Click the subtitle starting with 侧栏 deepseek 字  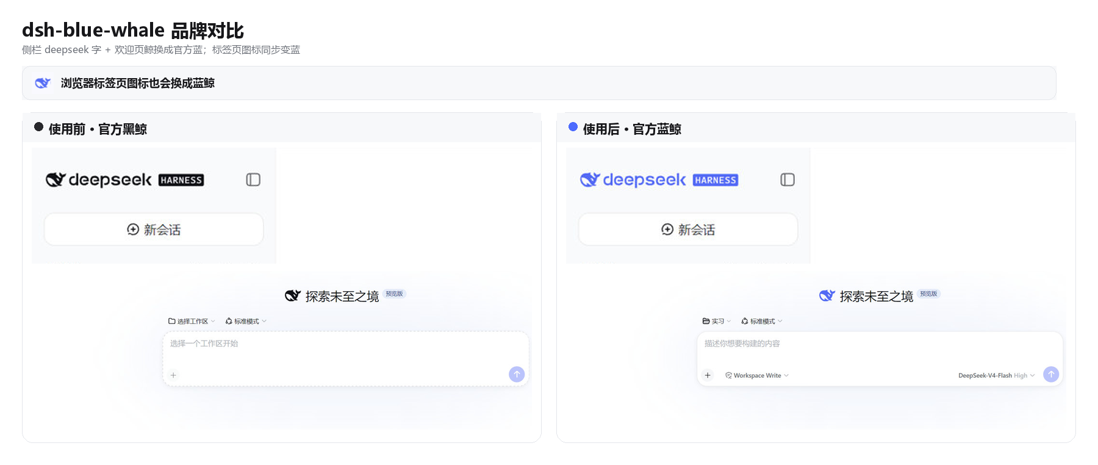coord(161,49)
